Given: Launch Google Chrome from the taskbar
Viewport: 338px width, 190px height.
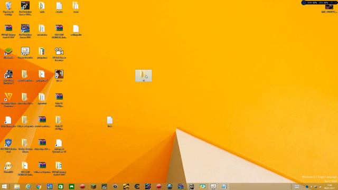Looking at the screenshot, I should pyautogui.click(x=39, y=186).
